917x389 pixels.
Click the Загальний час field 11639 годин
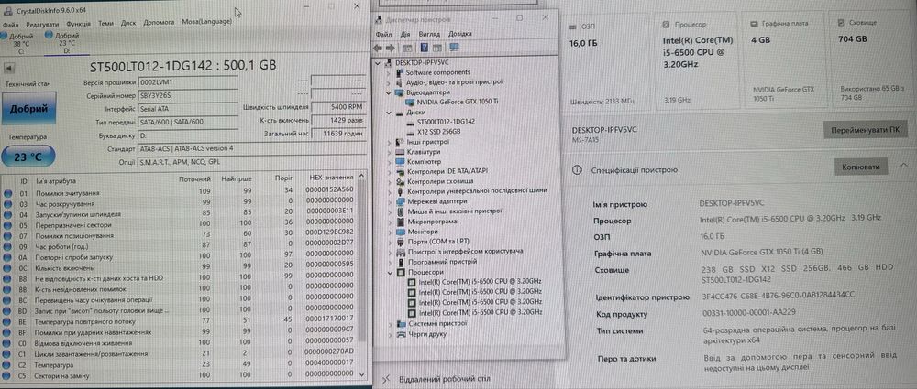coord(338,134)
